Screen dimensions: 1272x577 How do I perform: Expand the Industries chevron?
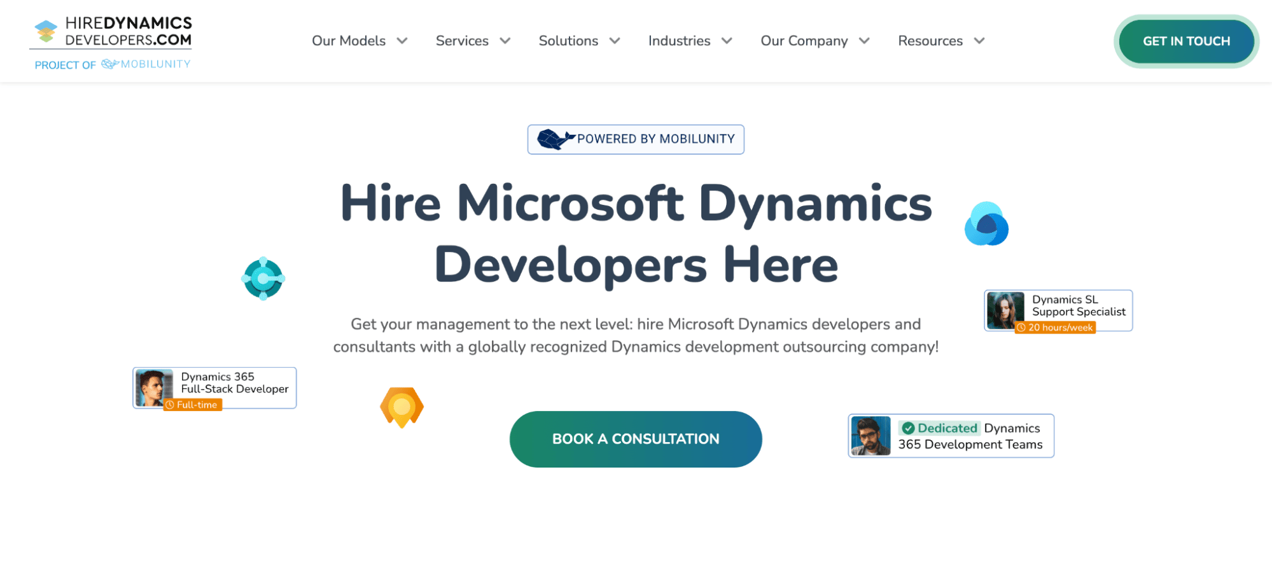[727, 41]
